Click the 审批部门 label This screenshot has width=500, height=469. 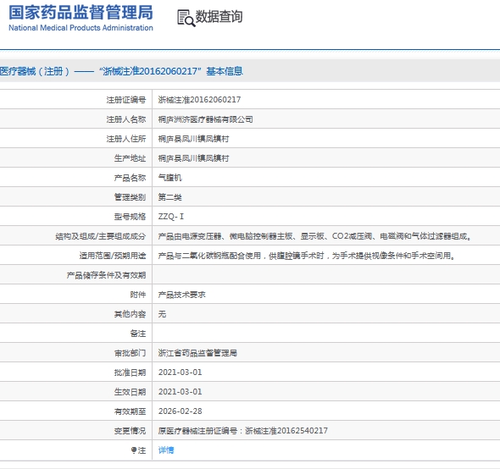point(130,353)
